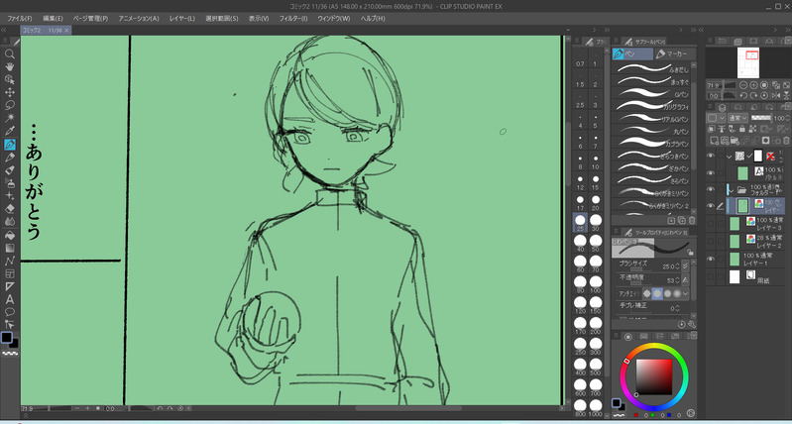
Task: Switch to the ペン sub tool tab
Action: (x=632, y=54)
